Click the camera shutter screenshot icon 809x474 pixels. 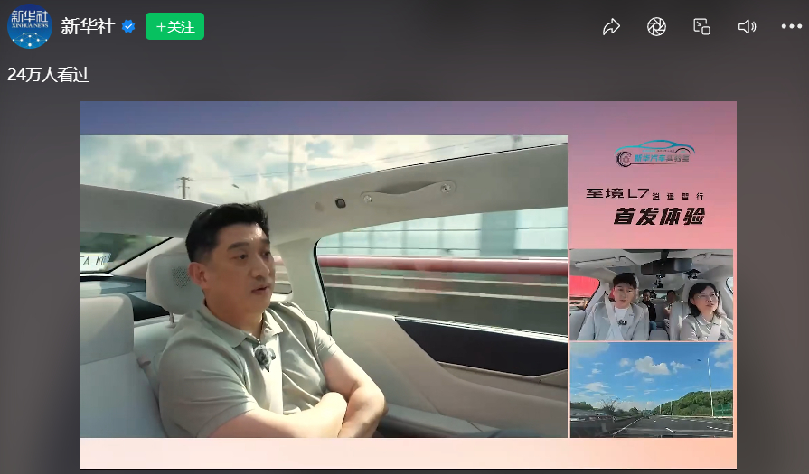point(656,27)
